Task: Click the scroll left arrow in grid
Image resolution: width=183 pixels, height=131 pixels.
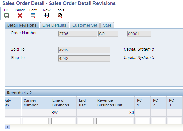Action: tap(8, 127)
